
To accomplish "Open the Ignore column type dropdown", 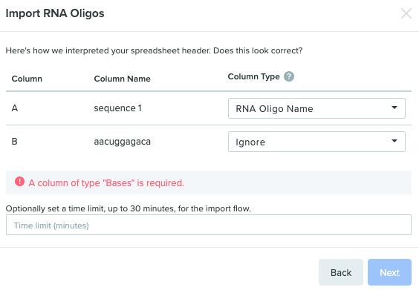I will point(316,142).
